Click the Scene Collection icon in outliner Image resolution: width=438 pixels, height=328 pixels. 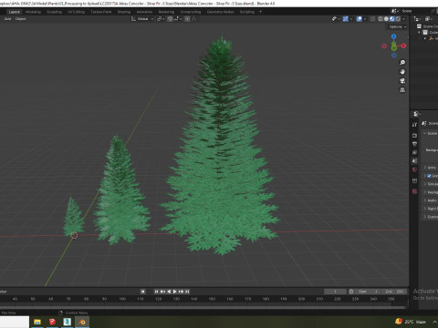419,26
